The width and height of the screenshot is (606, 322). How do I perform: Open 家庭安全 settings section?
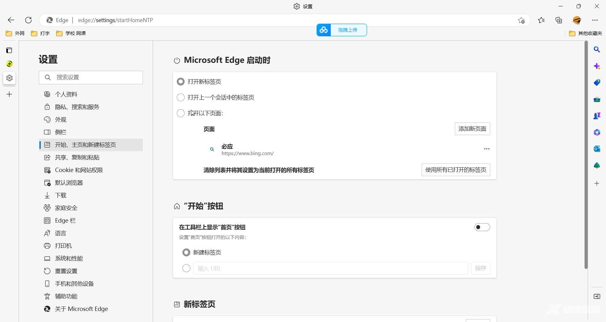(91, 208)
